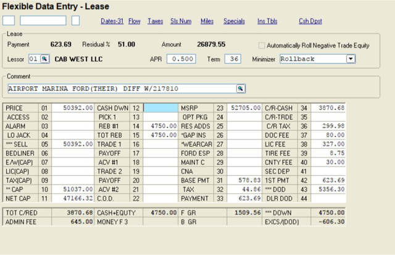Image resolution: width=395 pixels, height=255 pixels.
Task: Select the BASE PMT value 578.83
Action: (x=244, y=180)
